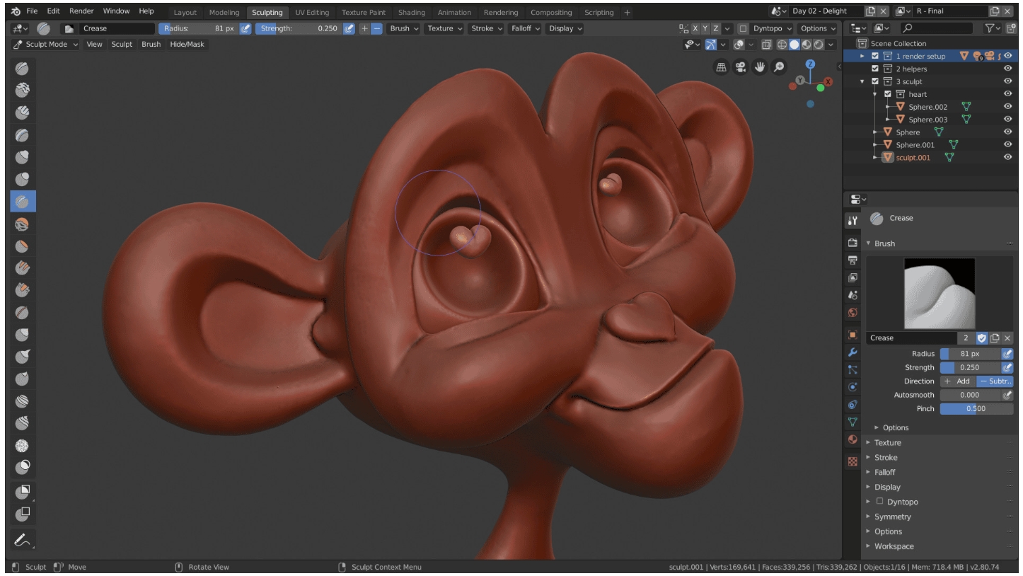Click the Crease brush preview thumbnail

tap(940, 293)
